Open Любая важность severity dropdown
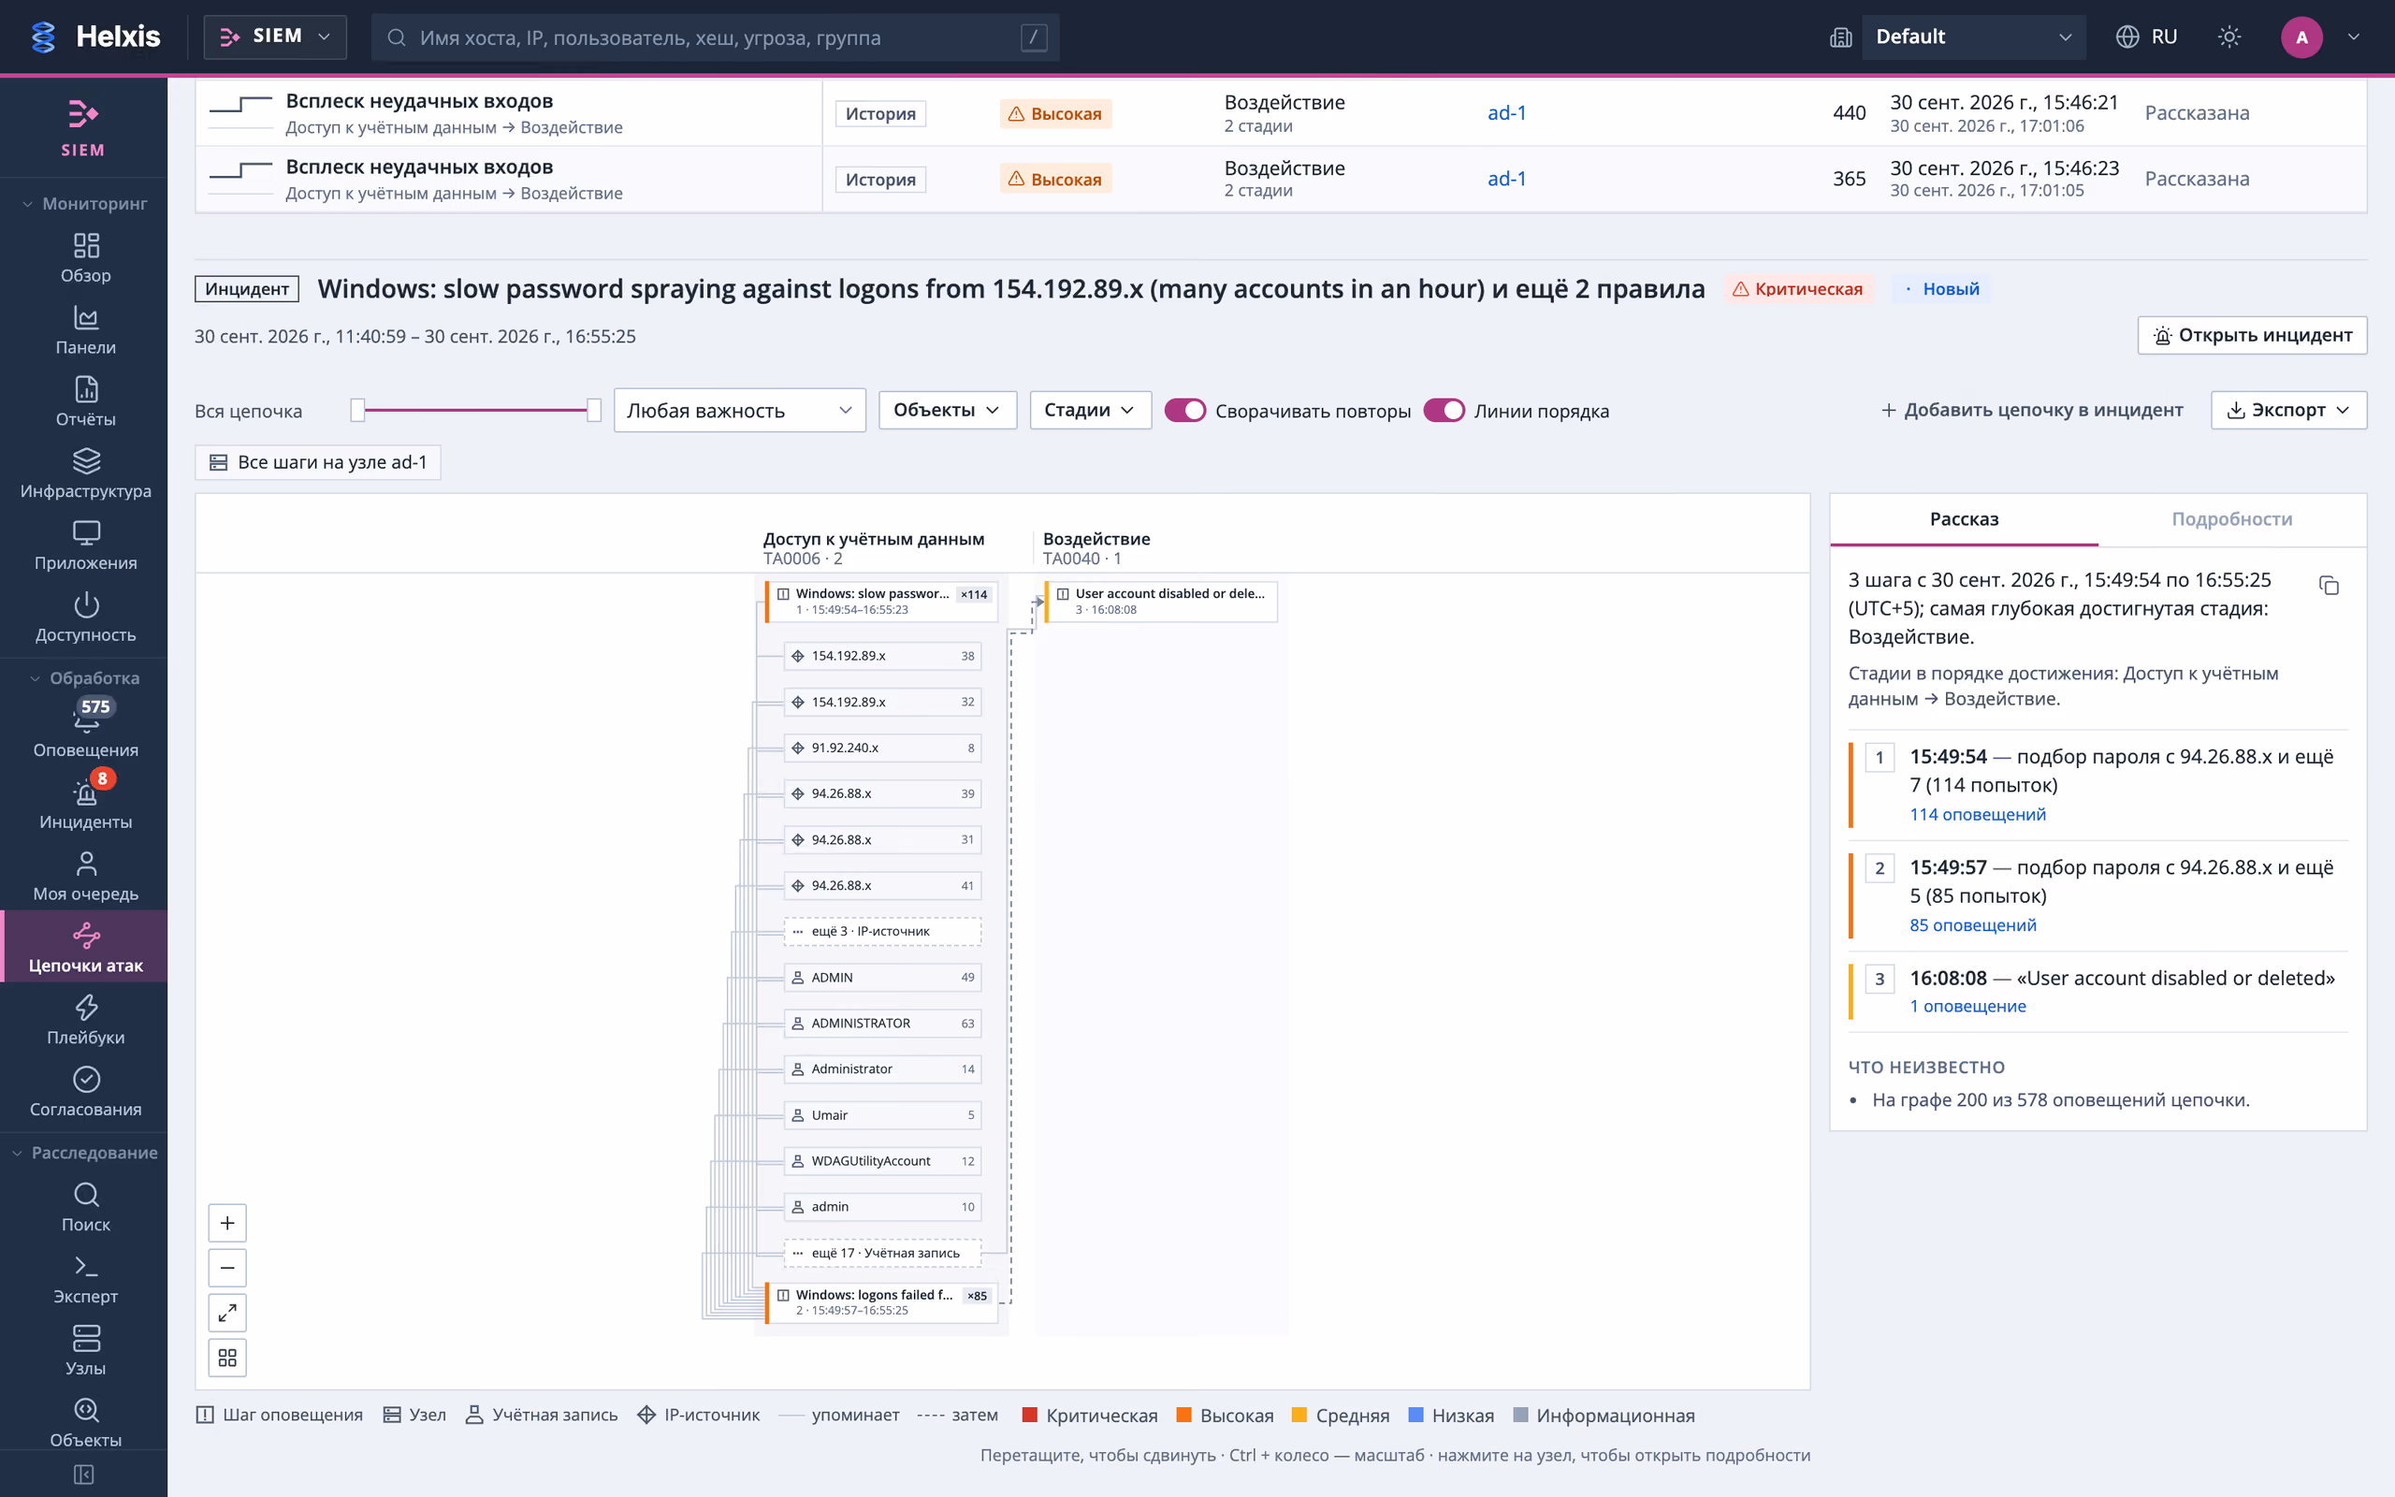Viewport: 2395px width, 1497px height. [739, 410]
